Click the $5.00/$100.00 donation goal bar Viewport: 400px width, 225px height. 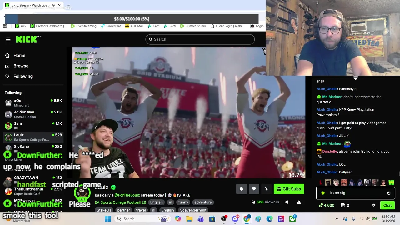click(132, 19)
